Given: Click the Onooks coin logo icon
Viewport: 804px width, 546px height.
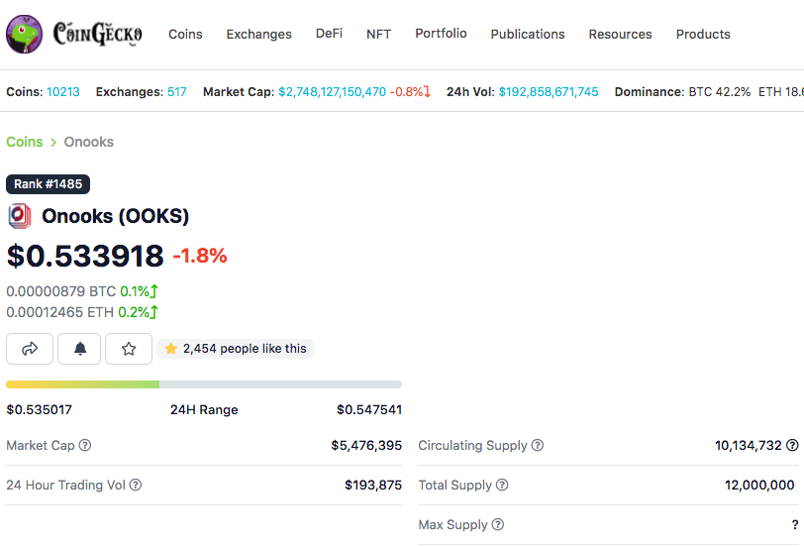Looking at the screenshot, I should tap(20, 216).
